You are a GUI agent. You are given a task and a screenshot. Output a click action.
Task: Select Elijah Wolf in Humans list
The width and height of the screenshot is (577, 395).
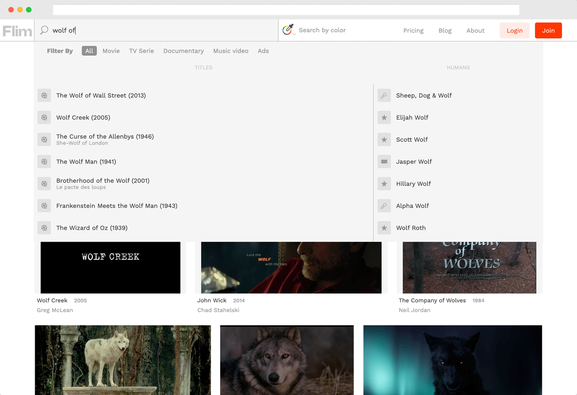tap(412, 117)
